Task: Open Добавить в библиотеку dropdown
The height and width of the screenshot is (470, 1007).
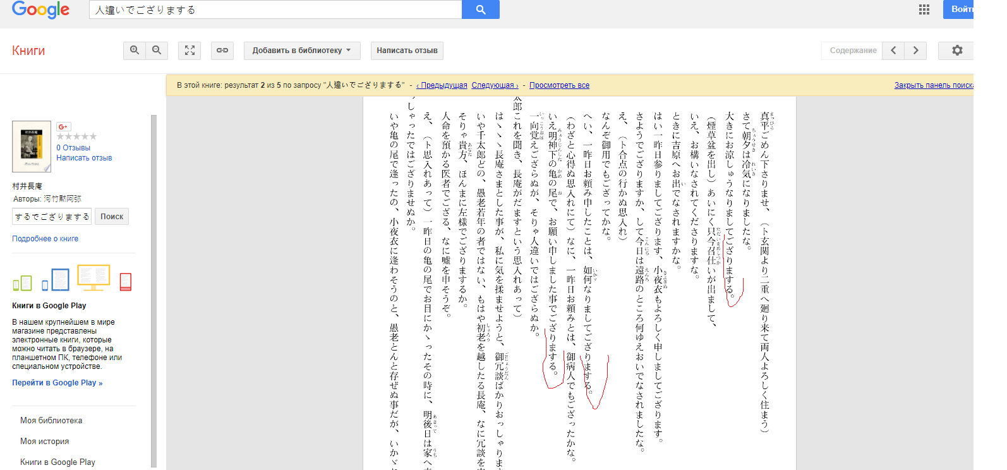Action: pos(302,51)
